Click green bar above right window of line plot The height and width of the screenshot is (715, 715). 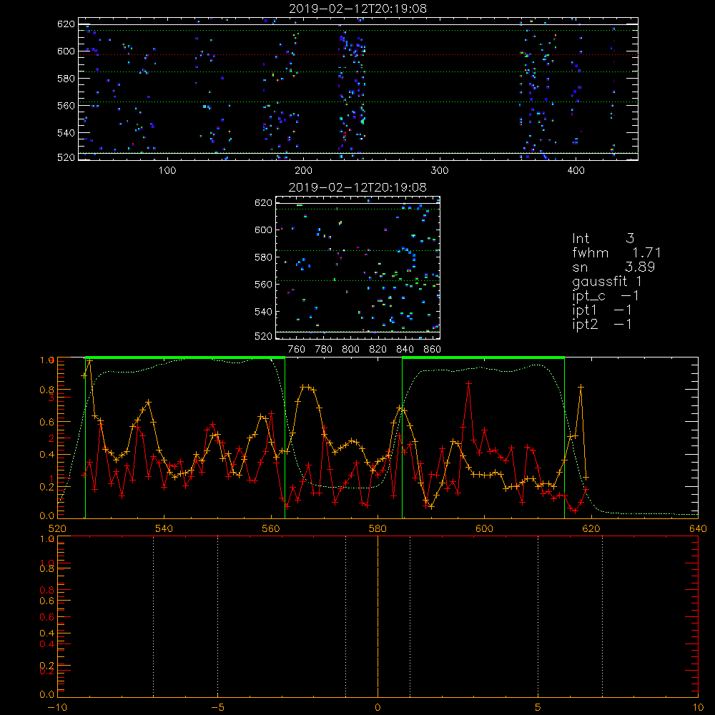483,358
